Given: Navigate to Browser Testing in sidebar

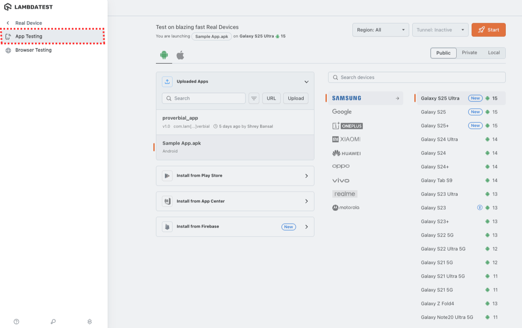Looking at the screenshot, I should click(x=34, y=50).
